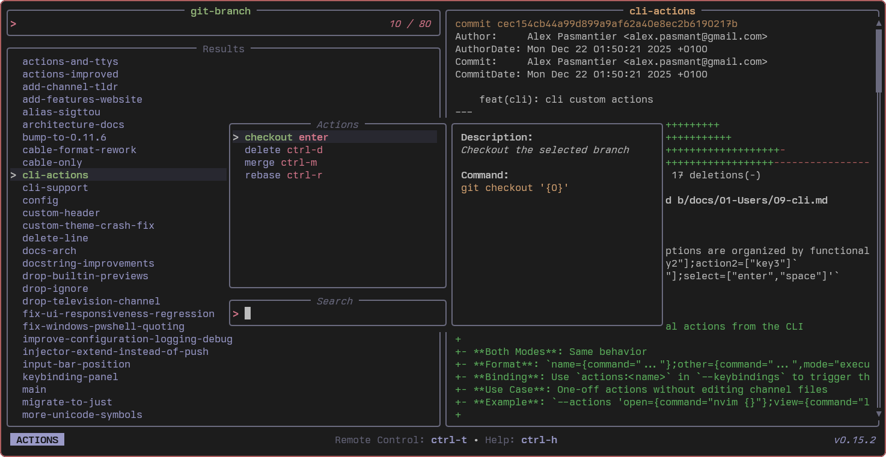The height and width of the screenshot is (457, 886).
Task: Choose the main branch
Action: (x=34, y=390)
